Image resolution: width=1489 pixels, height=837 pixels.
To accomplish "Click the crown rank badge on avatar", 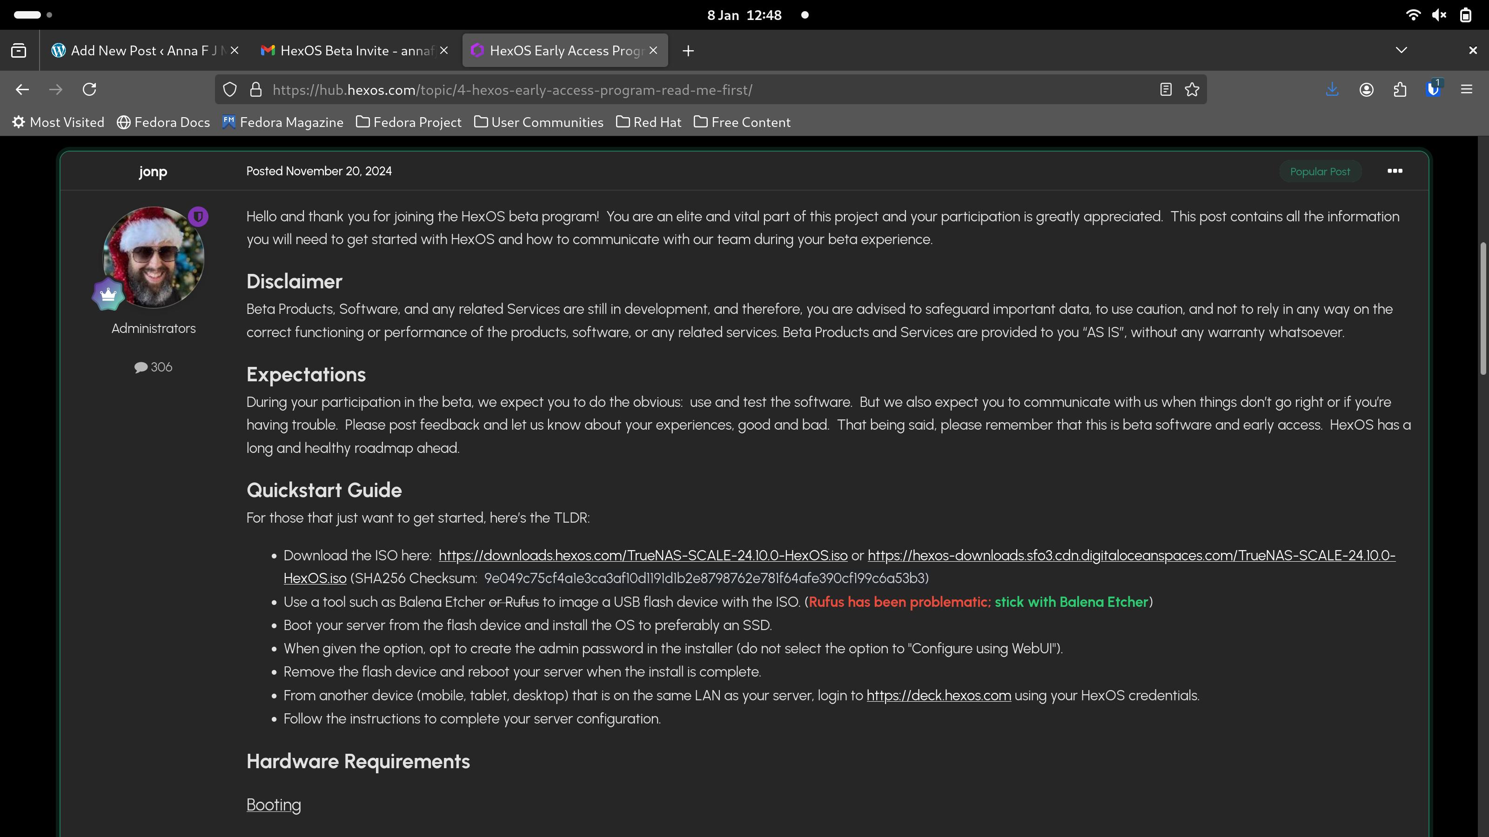I will [108, 295].
